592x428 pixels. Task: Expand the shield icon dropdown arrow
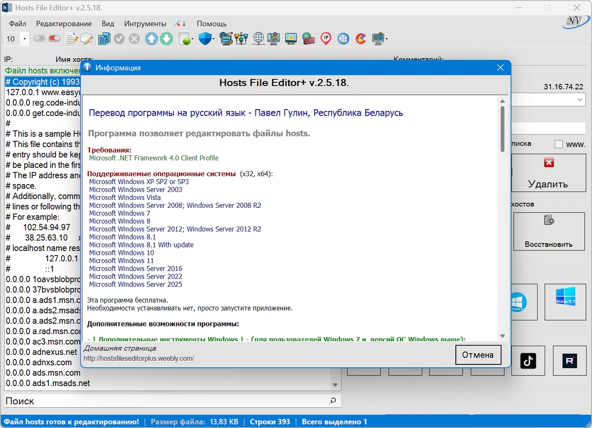coord(214,39)
